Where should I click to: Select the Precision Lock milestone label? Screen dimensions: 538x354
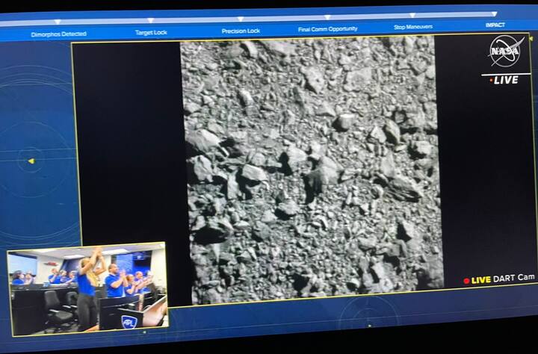[x=241, y=31]
